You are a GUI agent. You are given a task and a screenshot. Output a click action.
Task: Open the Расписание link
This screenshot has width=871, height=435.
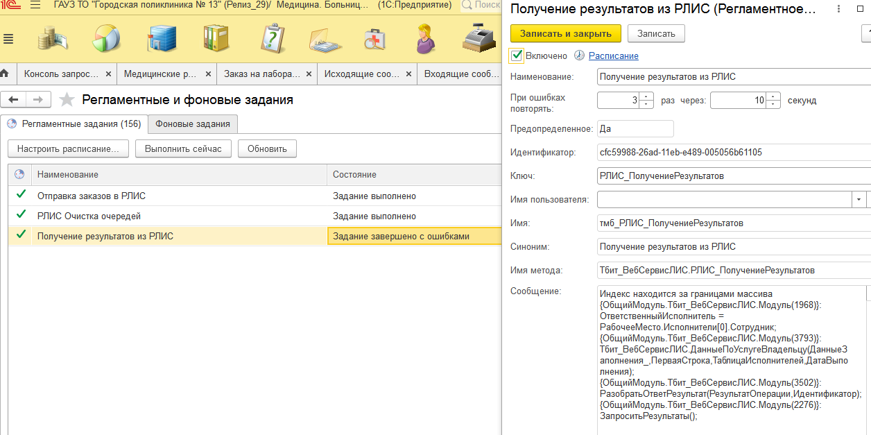click(613, 56)
